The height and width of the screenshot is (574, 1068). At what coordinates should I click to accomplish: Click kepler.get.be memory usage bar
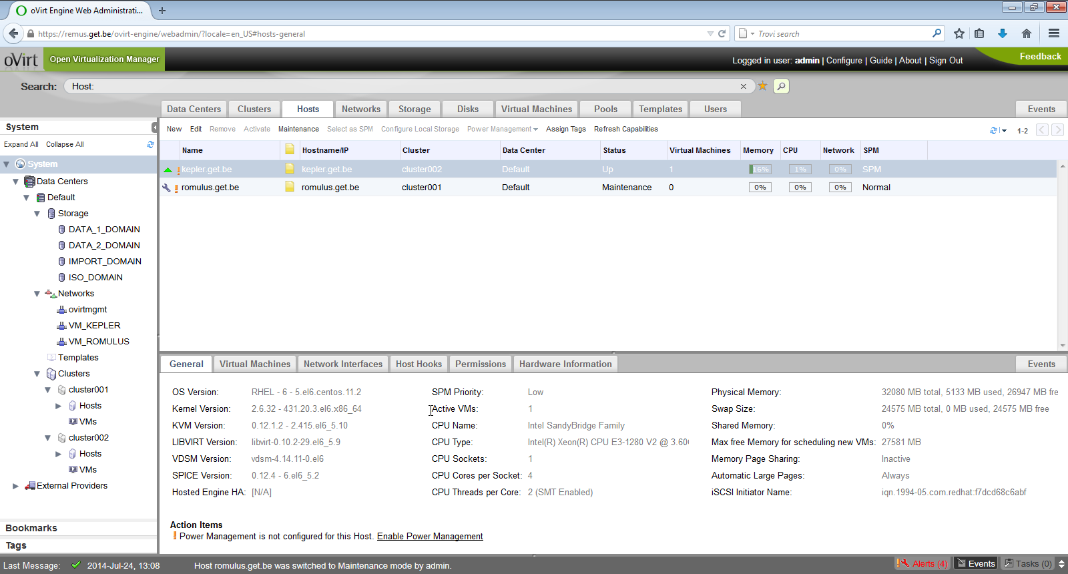click(760, 170)
